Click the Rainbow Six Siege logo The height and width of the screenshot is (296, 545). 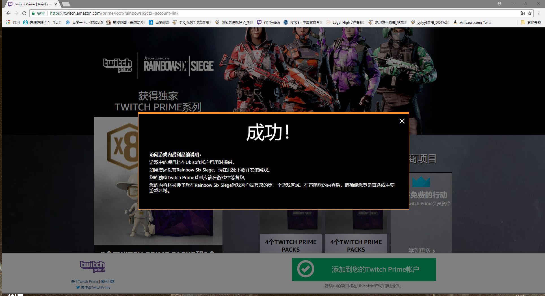pos(179,66)
